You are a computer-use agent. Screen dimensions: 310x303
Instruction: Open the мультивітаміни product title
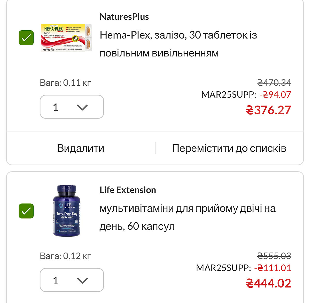(187, 217)
